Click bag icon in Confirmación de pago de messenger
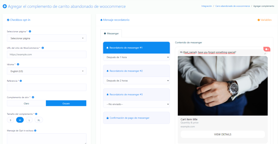The width and height of the screenshot is (278, 144). point(108,118)
